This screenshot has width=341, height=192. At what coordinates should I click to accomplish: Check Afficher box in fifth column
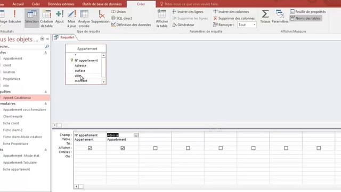pos(221,148)
